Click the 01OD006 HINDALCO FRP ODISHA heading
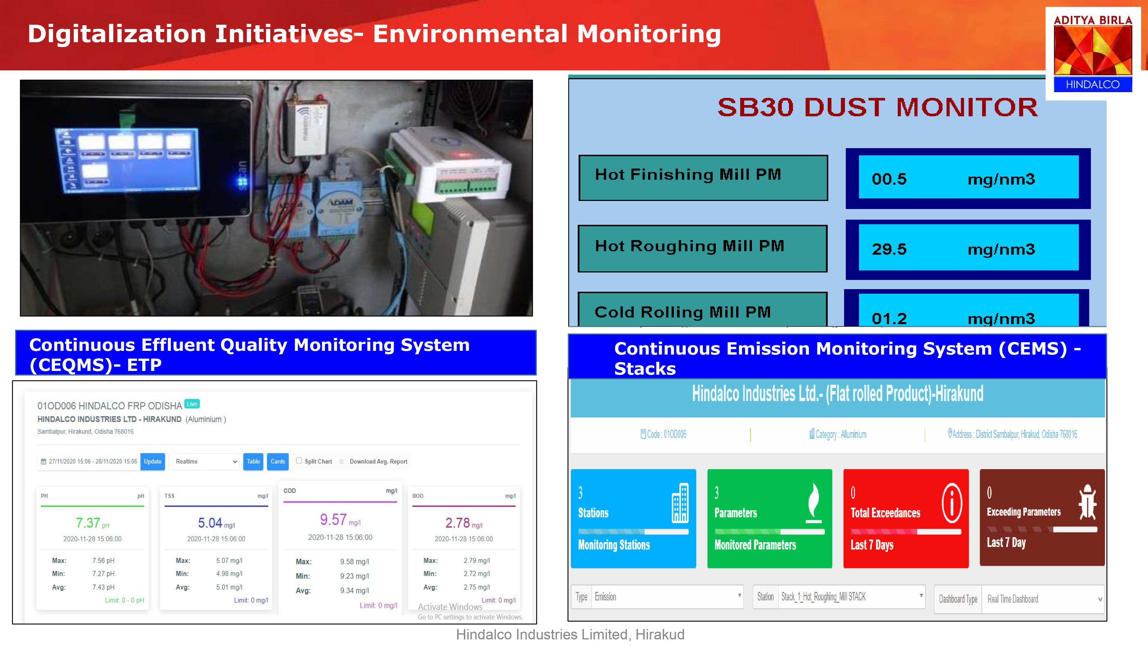1148x646 pixels. tap(110, 406)
